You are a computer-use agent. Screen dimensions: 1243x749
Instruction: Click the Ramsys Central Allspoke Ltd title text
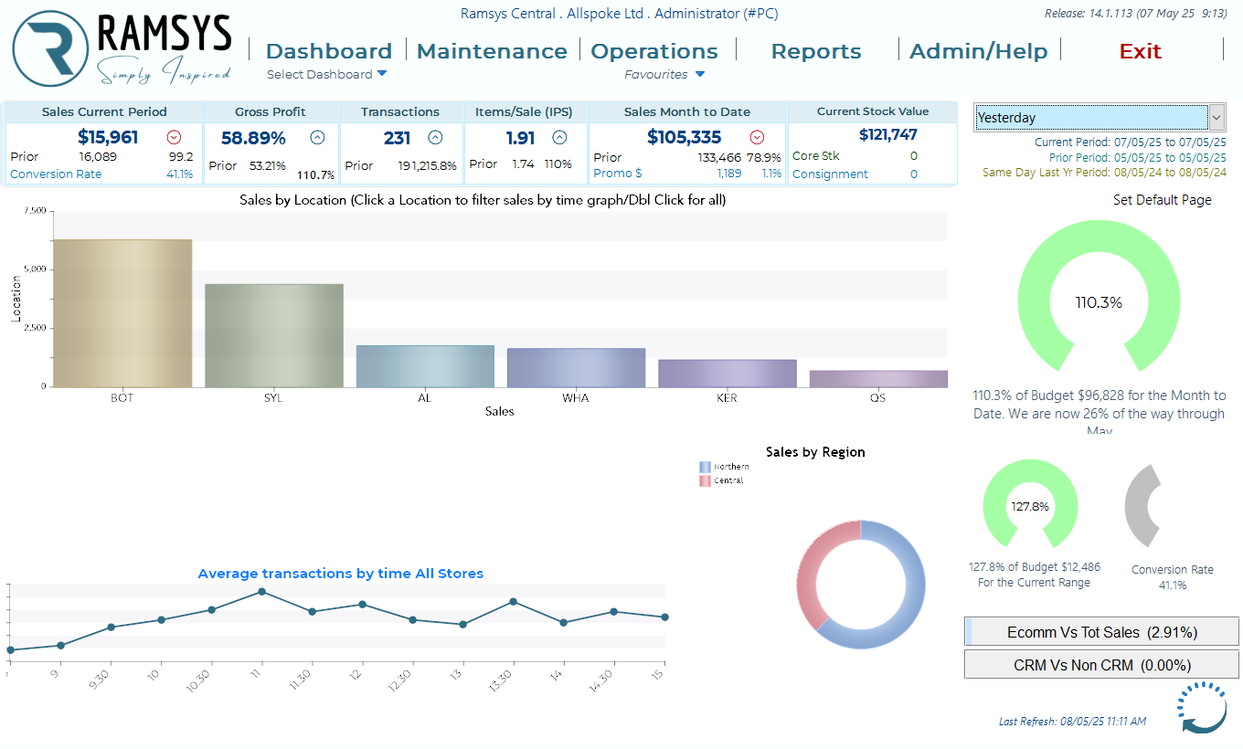tap(619, 14)
